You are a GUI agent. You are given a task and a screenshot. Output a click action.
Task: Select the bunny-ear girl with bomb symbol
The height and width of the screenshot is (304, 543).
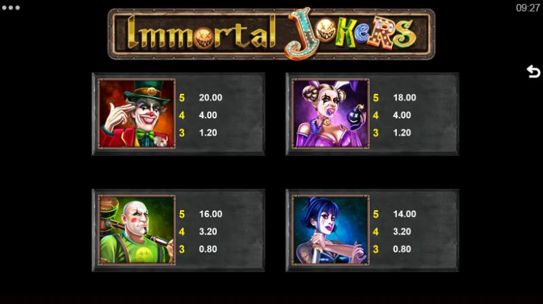click(x=331, y=114)
